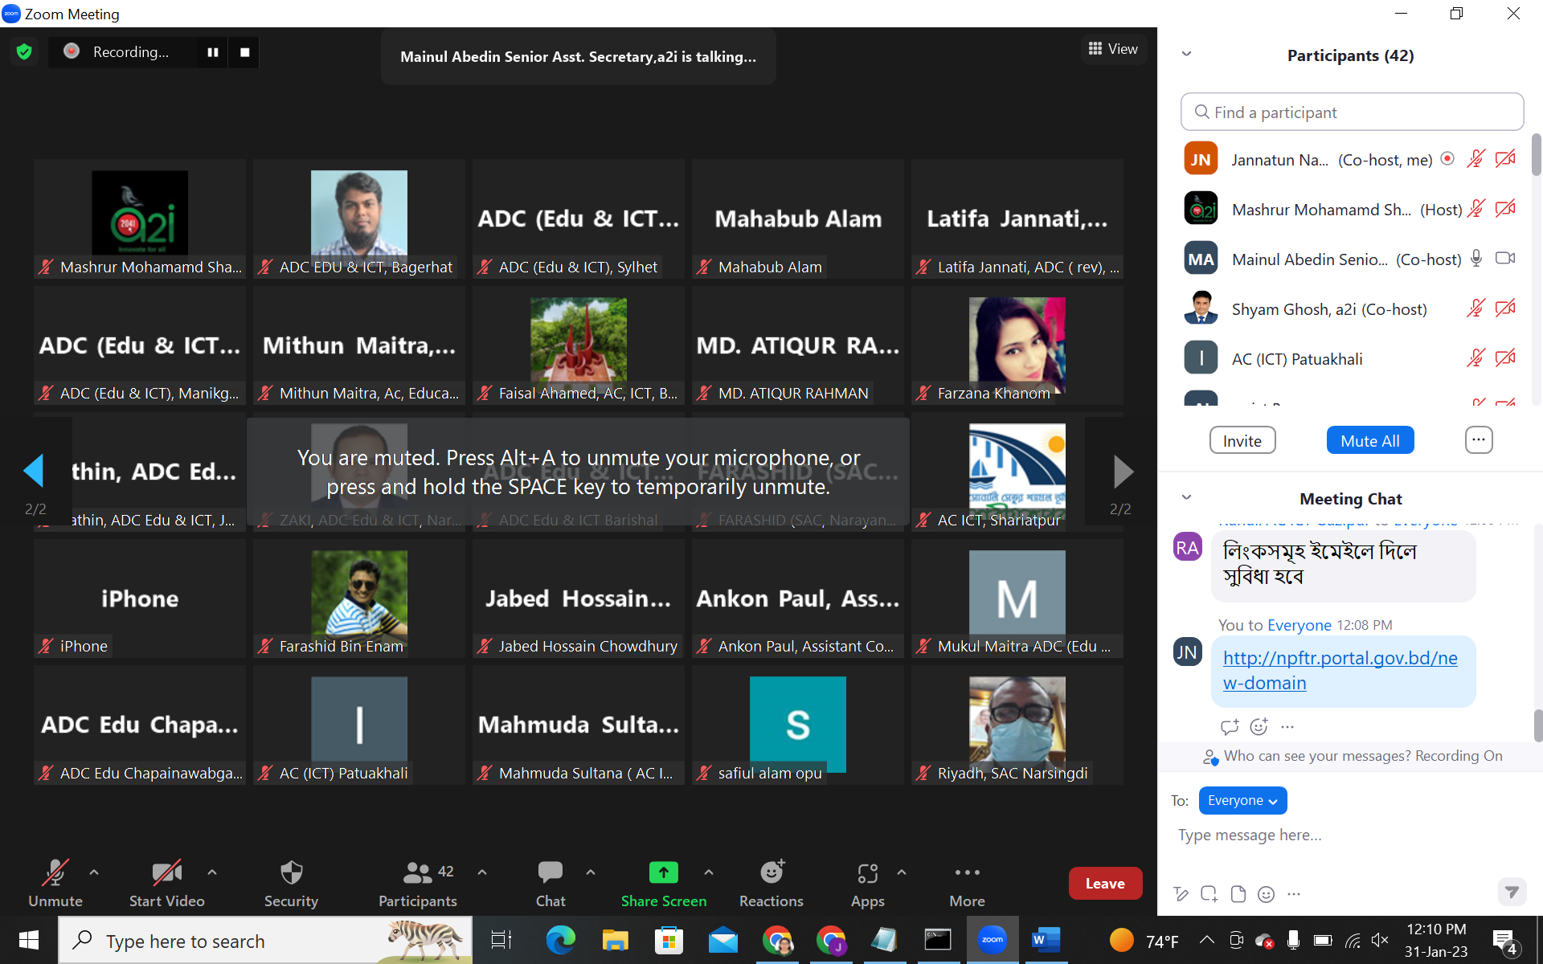The height and width of the screenshot is (964, 1543).
Task: Click the Mute All button
Action: (1369, 441)
